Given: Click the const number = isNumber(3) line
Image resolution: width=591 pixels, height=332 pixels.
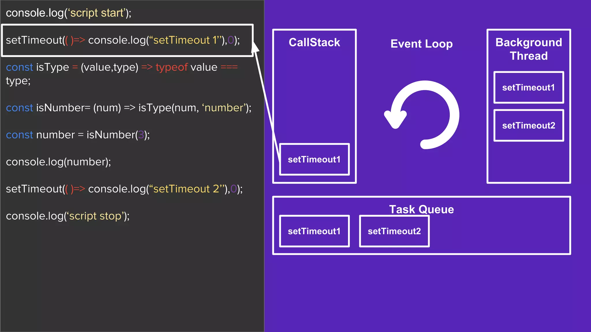Looking at the screenshot, I should [x=78, y=135].
